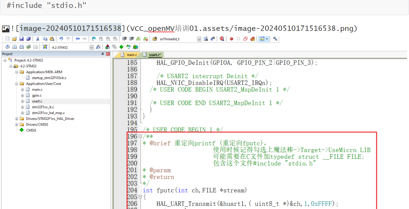Select stm32f1xx_hal_msp.c in project tree
Image resolution: width=409 pixels, height=209 pixels.
[48, 113]
